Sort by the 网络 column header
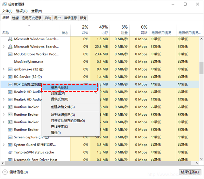The image size is (204, 179). pyautogui.click(x=139, y=30)
